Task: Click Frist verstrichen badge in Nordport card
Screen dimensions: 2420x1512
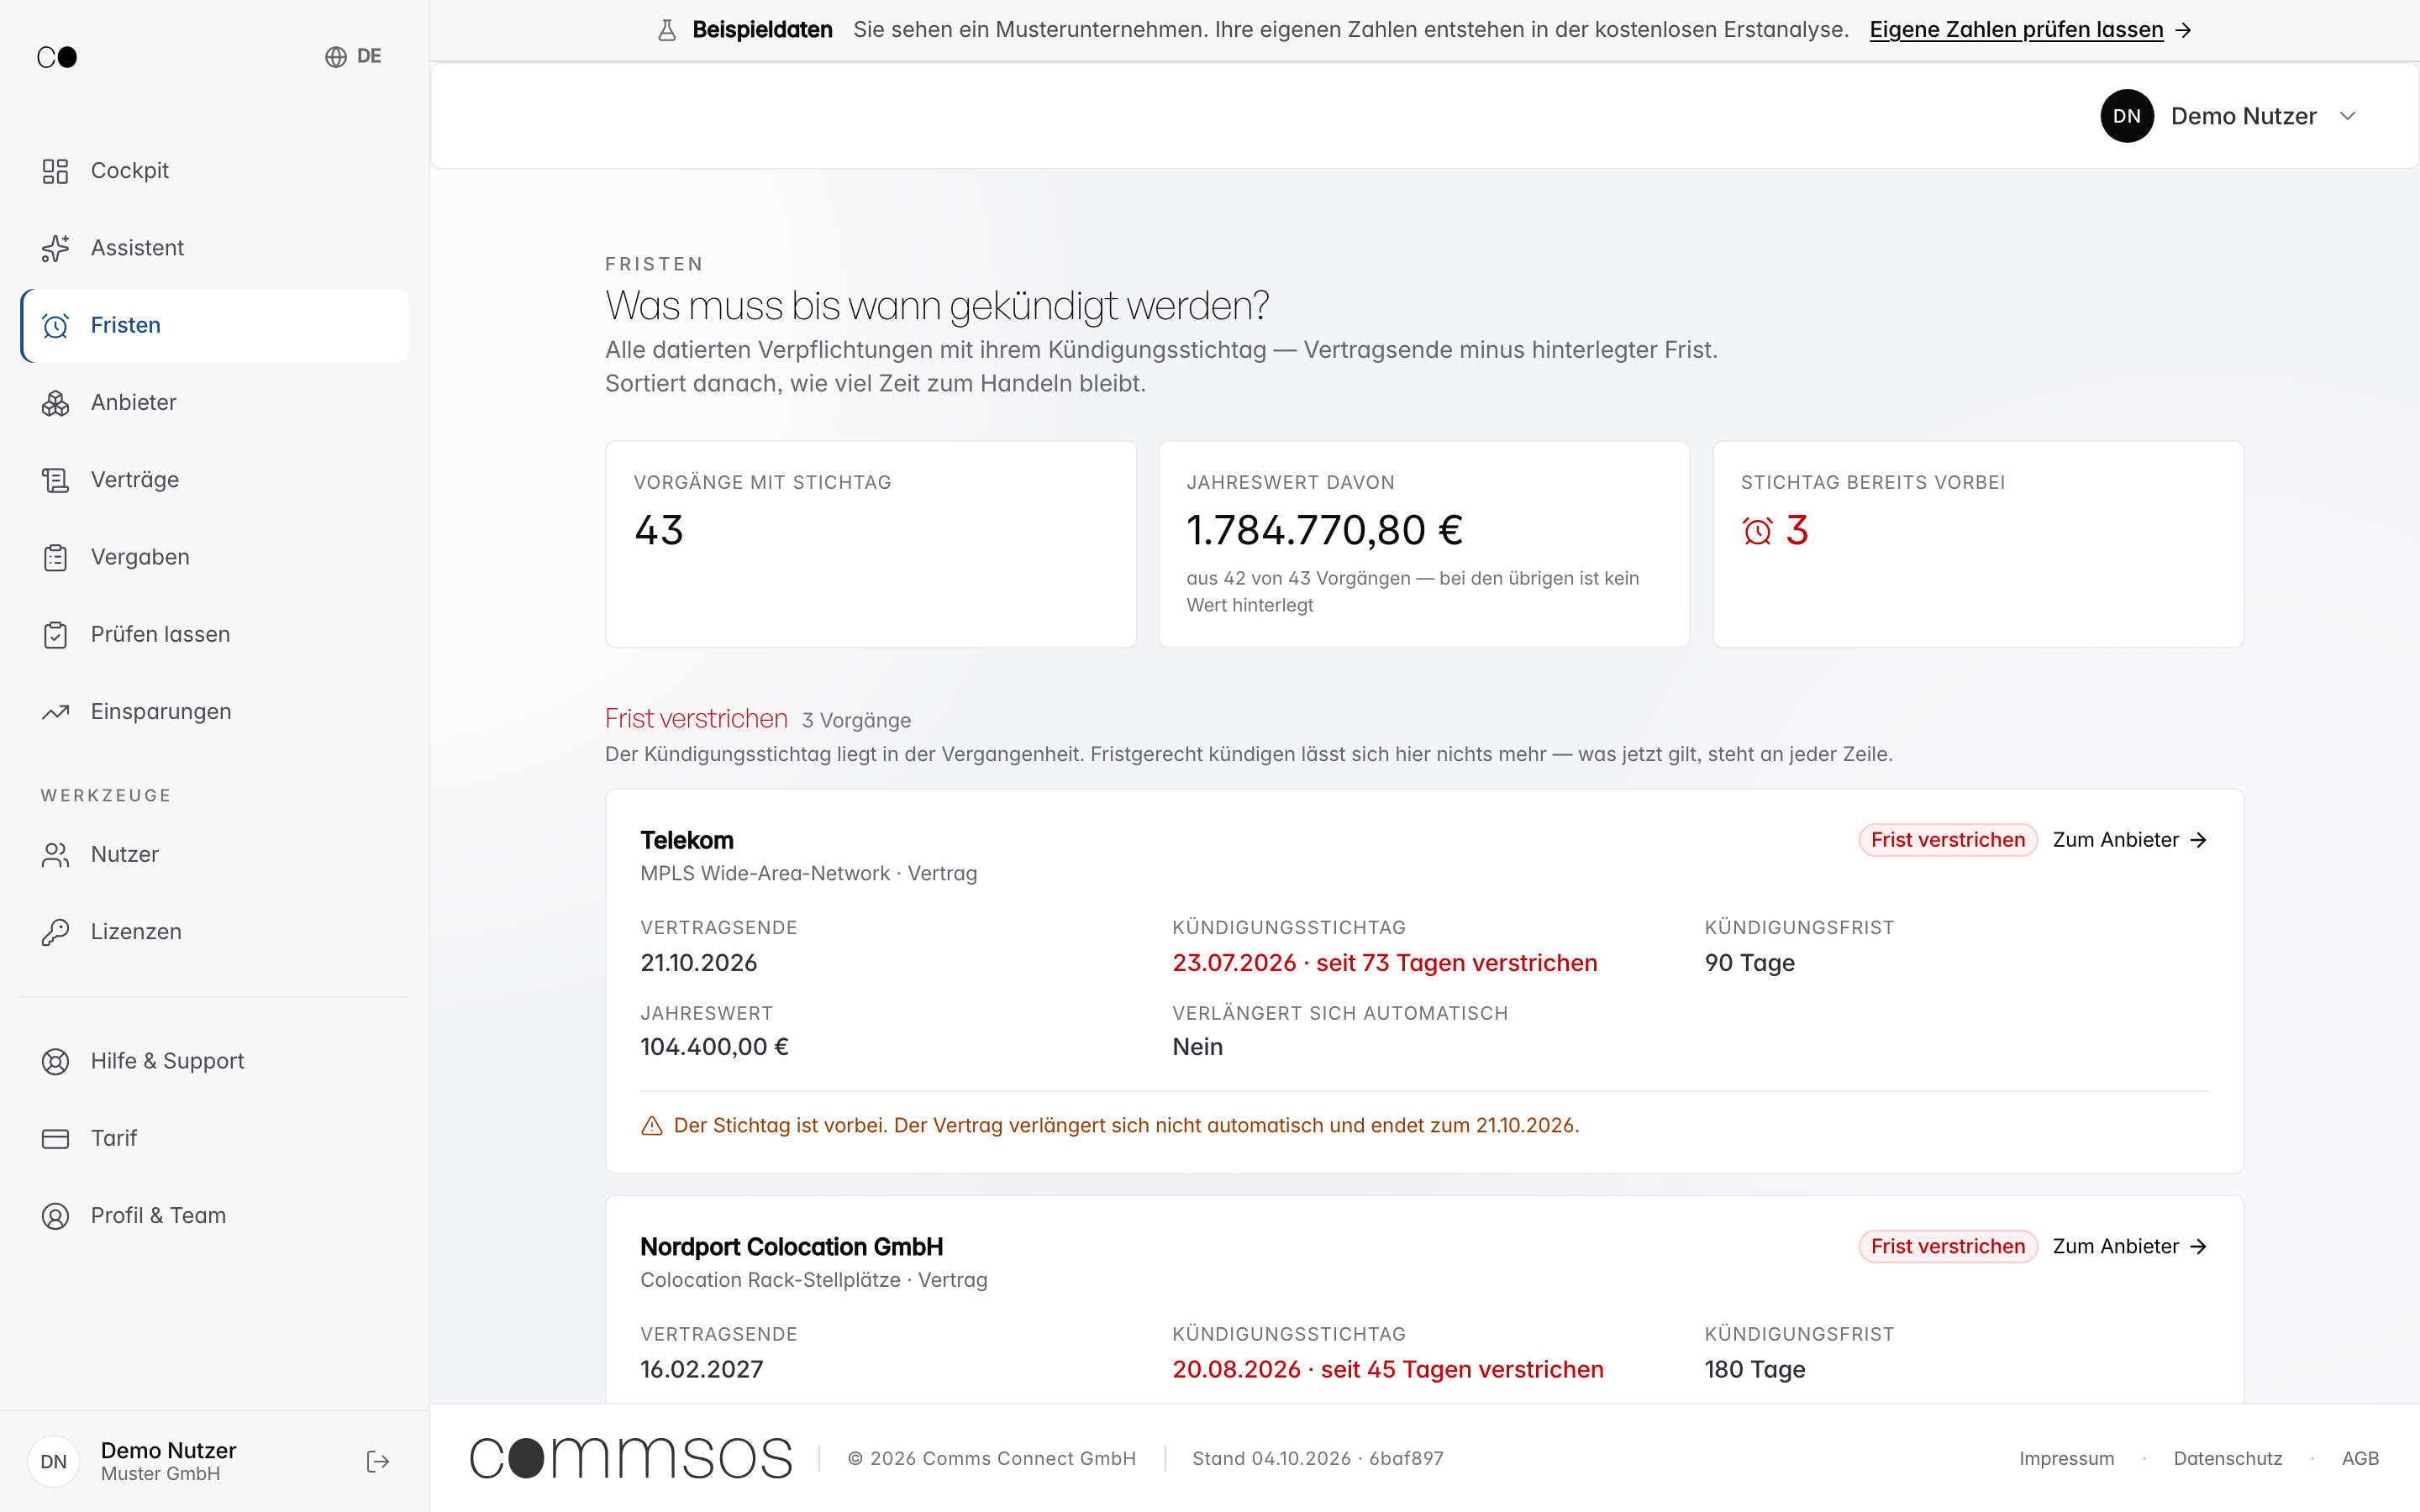Action: pyautogui.click(x=1947, y=1247)
